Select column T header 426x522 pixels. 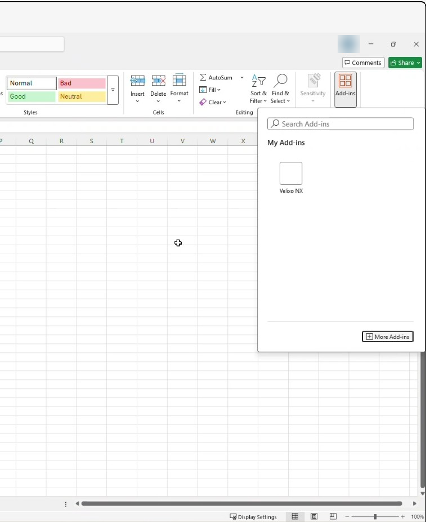coord(122,141)
